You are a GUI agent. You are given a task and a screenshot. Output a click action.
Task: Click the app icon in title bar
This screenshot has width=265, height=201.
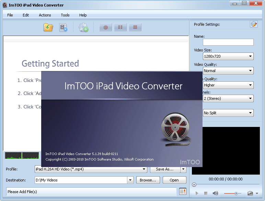click(x=5, y=5)
